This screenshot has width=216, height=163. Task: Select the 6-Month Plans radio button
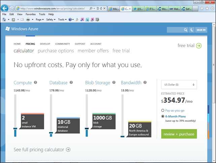[163, 117]
